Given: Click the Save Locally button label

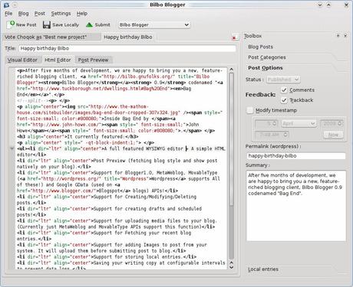Looking at the screenshot, I should (65, 24).
